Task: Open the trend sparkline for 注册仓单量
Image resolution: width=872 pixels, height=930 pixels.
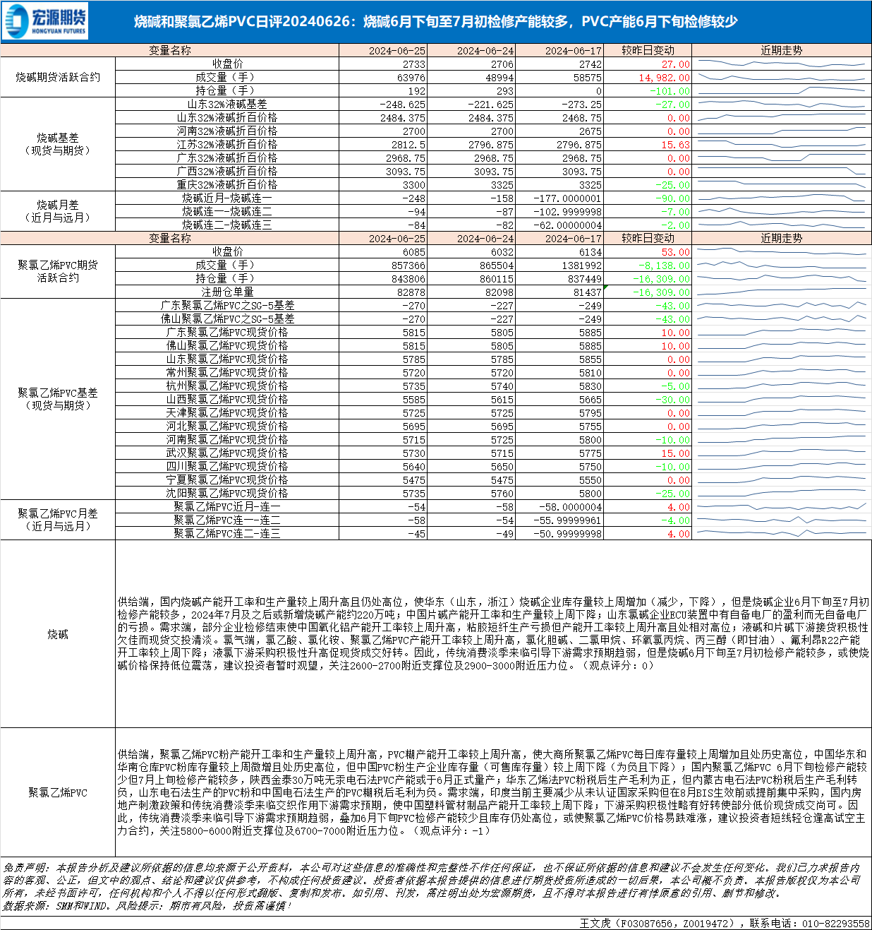Action: (781, 292)
